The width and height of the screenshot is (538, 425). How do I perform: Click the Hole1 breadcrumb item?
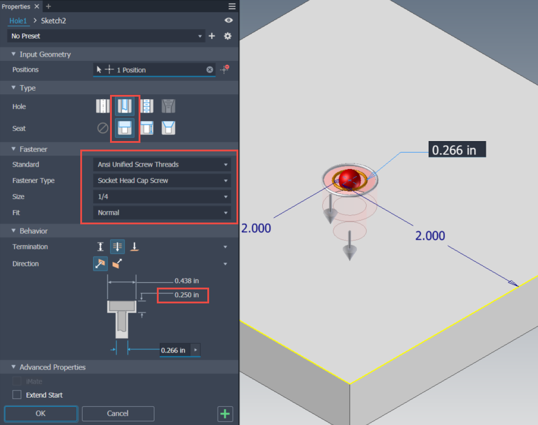[x=18, y=21]
